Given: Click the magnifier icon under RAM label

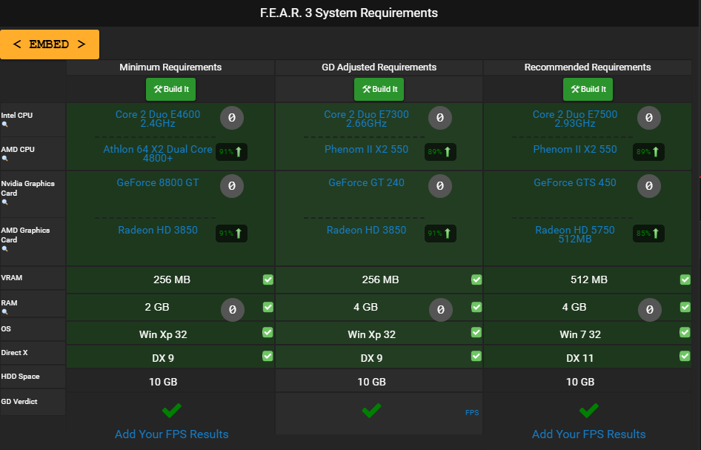Looking at the screenshot, I should 4,312.
